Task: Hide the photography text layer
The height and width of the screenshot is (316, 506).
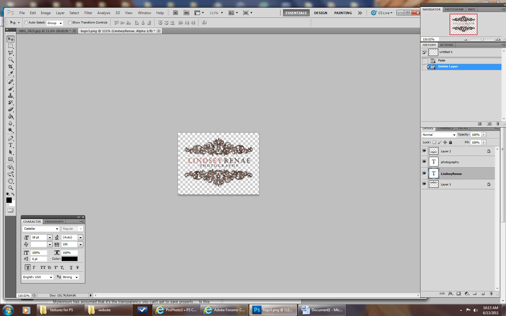Action: (424, 162)
